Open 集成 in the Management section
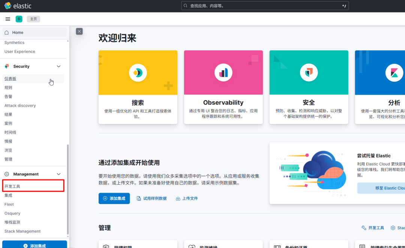Viewport: 405px width, 248px height. point(8,195)
